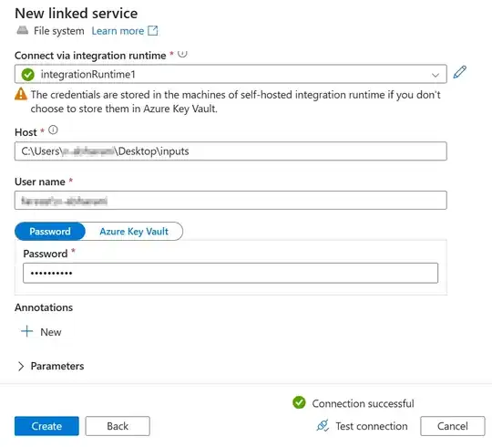492x447 pixels.
Task: Click the external link icon after Learn more
Action: (x=153, y=30)
